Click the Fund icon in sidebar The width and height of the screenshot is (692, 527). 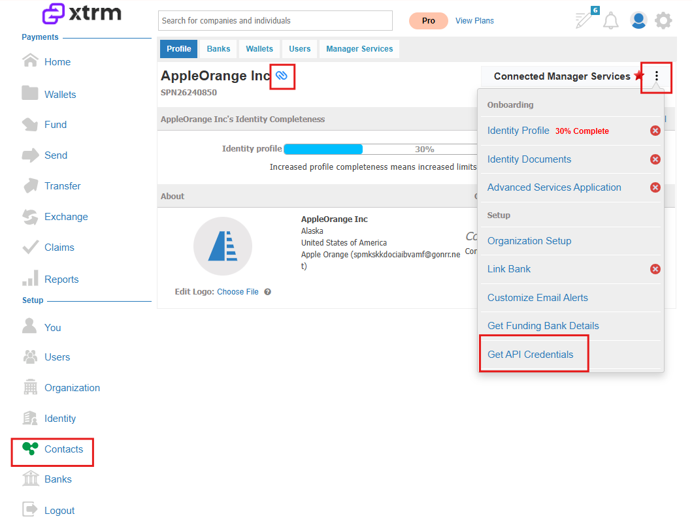coord(30,124)
